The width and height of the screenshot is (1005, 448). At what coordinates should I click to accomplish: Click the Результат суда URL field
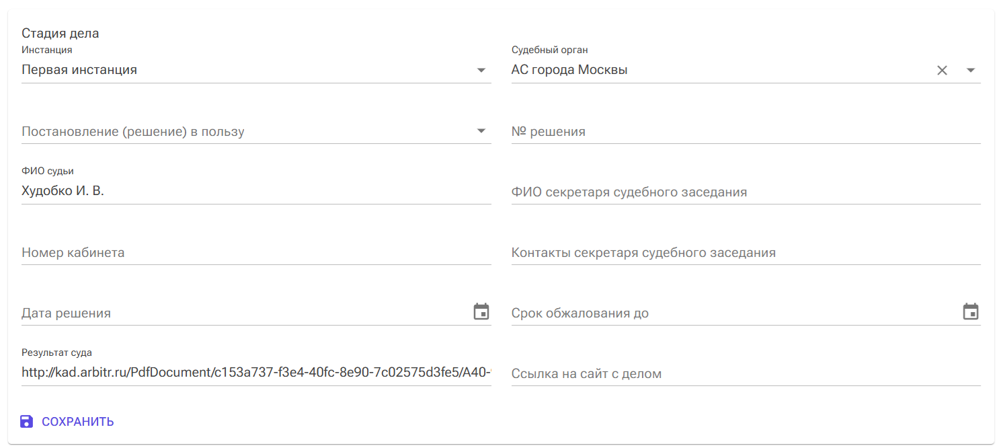click(255, 373)
